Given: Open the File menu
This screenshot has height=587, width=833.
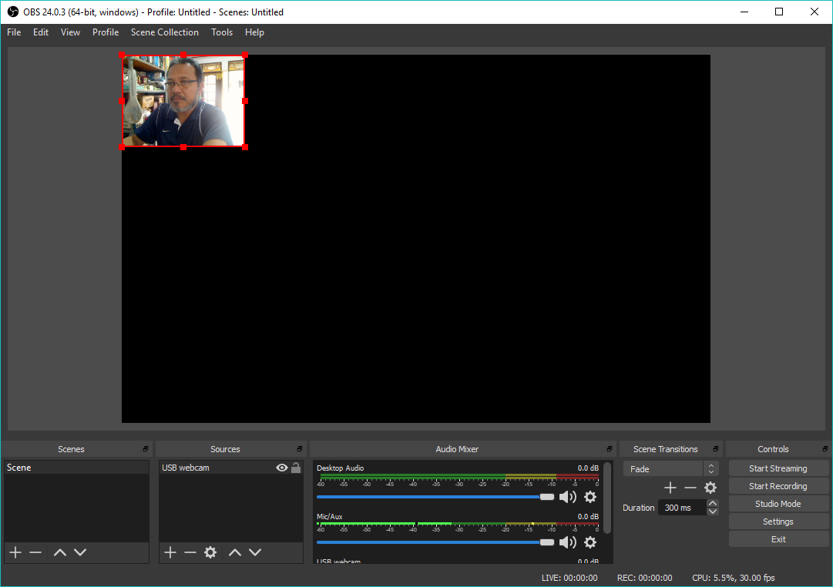Looking at the screenshot, I should coord(14,32).
